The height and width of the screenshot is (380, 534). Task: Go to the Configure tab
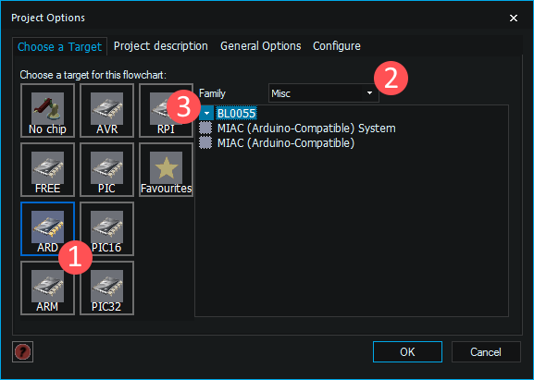tap(337, 46)
